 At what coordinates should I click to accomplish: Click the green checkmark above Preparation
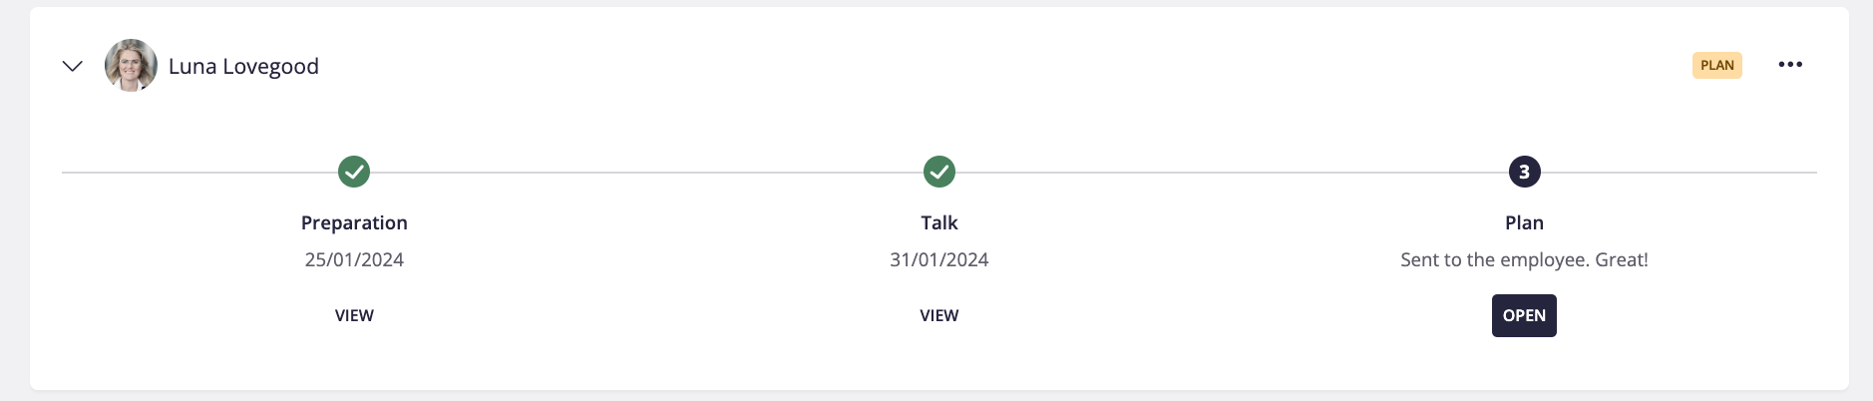tap(354, 172)
